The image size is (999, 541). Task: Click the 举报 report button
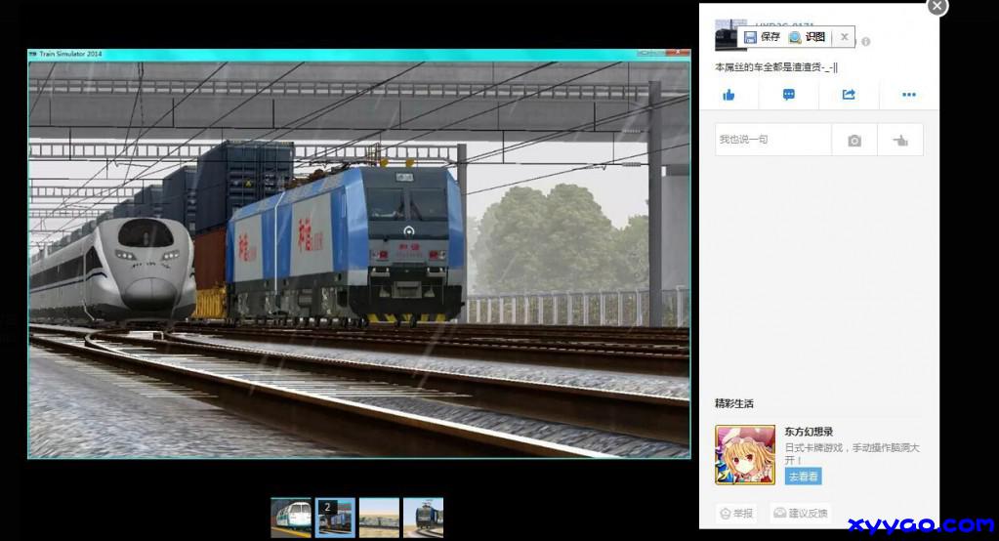click(x=736, y=513)
